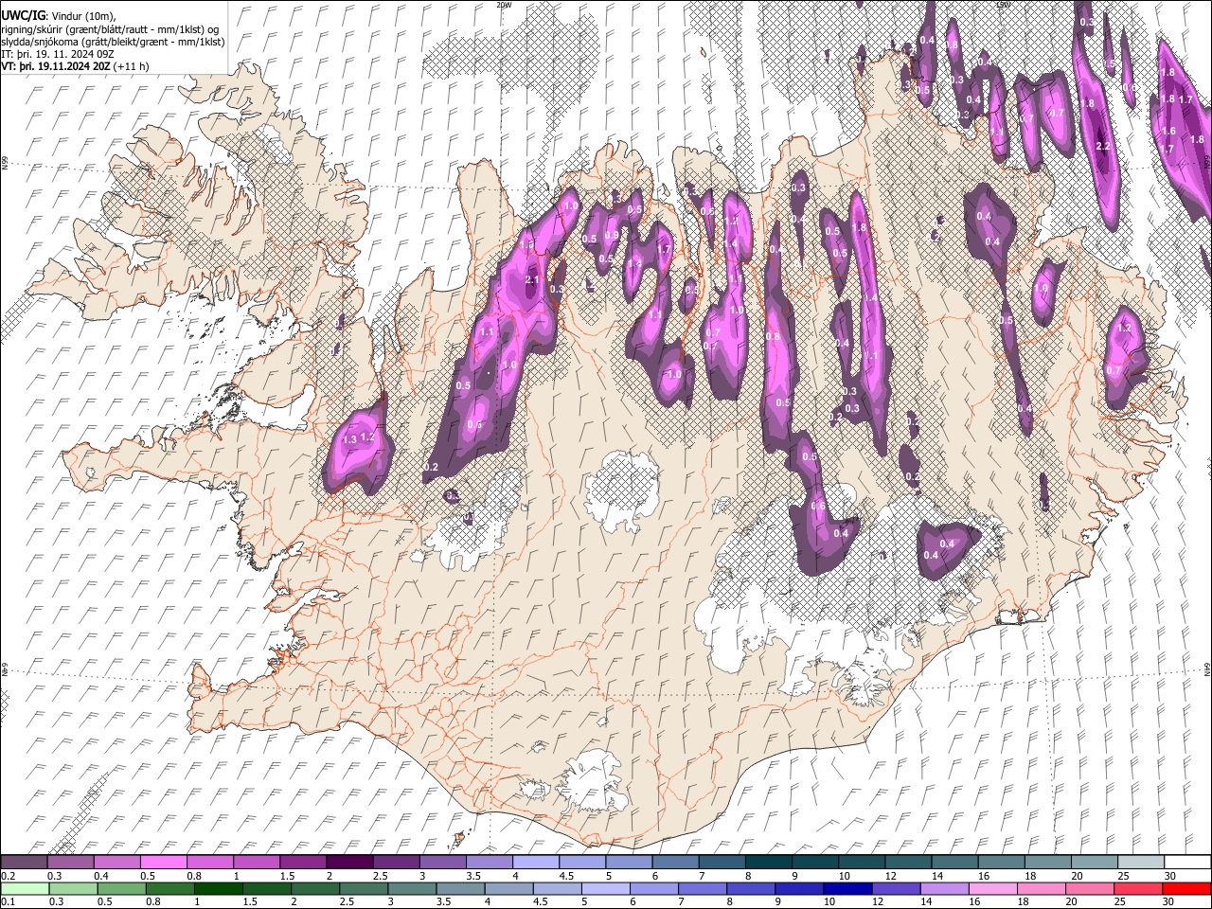Pick the deep blue rain swatch at 10
This screenshot has height=909, width=1212.
pos(847,889)
